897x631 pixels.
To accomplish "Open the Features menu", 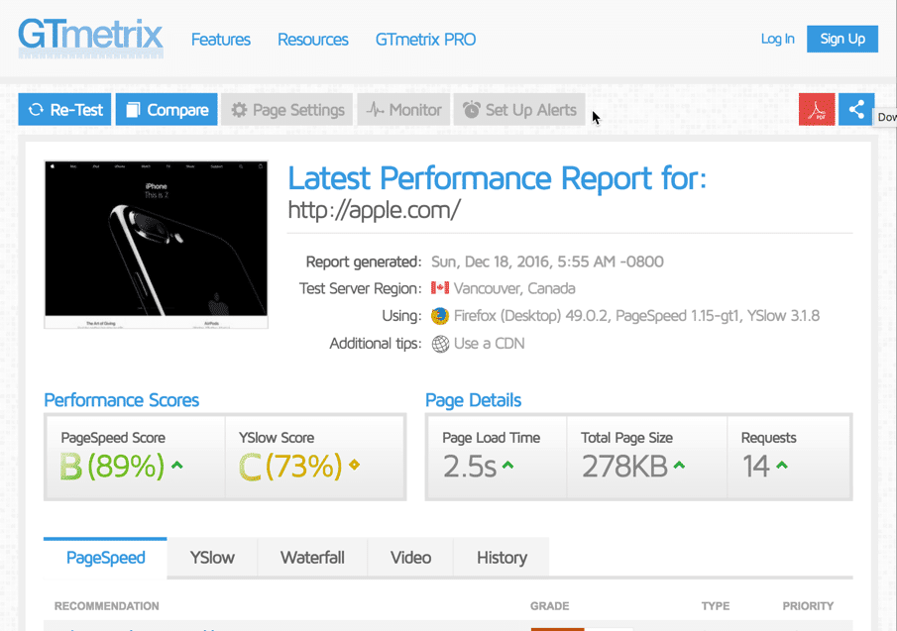I will [220, 40].
